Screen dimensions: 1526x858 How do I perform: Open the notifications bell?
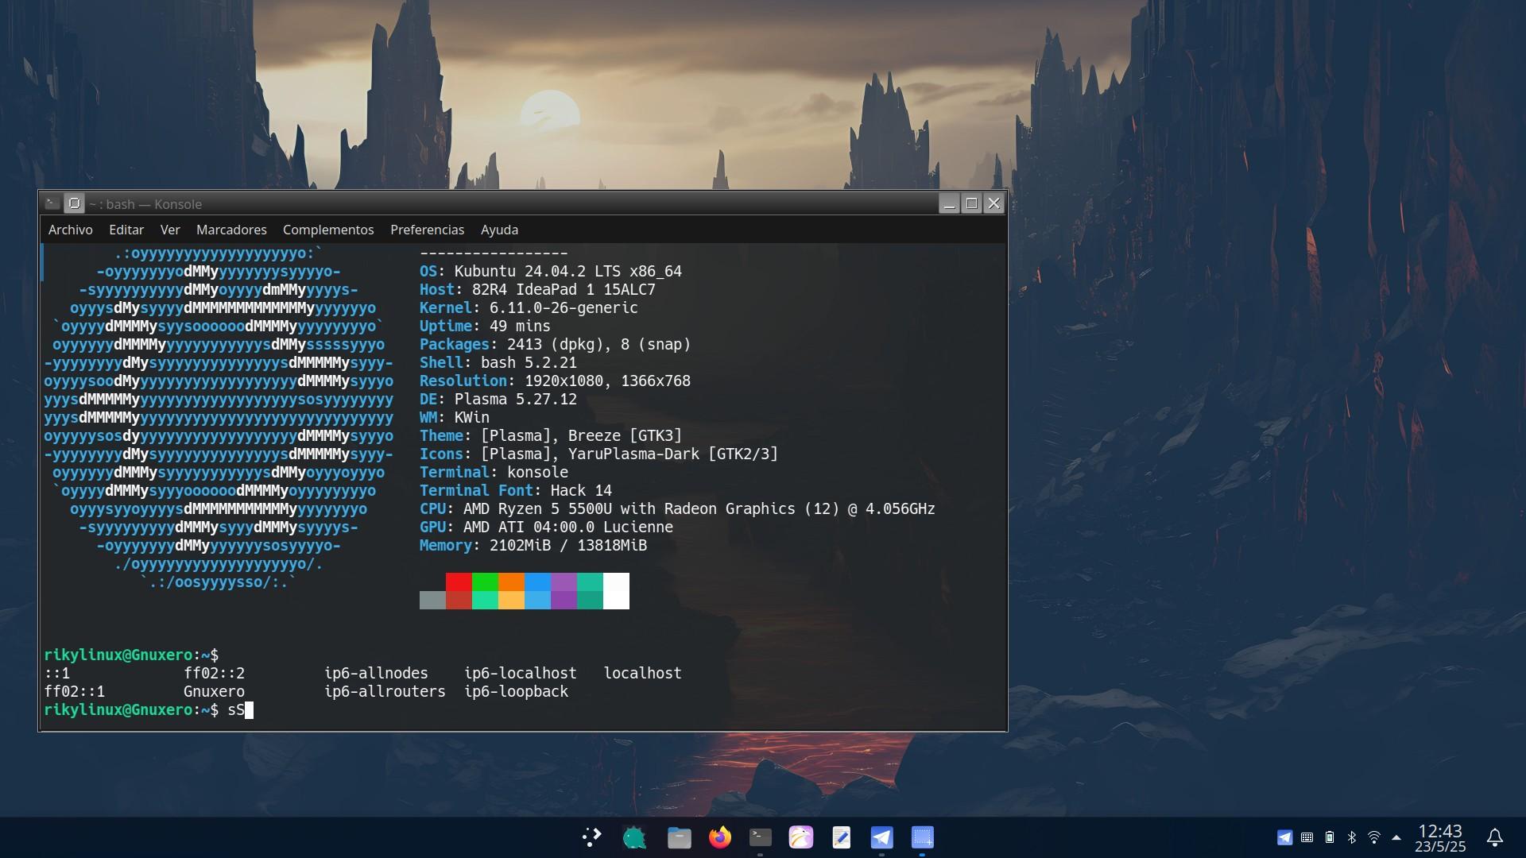point(1495,837)
